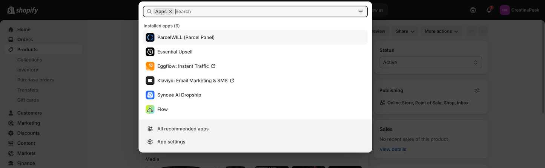
Task: Click the Orders icon in sidebar
Action: coord(11,40)
